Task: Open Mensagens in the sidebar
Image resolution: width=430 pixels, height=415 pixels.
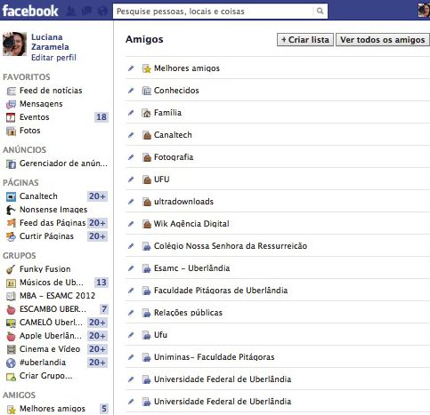Action: click(41, 104)
